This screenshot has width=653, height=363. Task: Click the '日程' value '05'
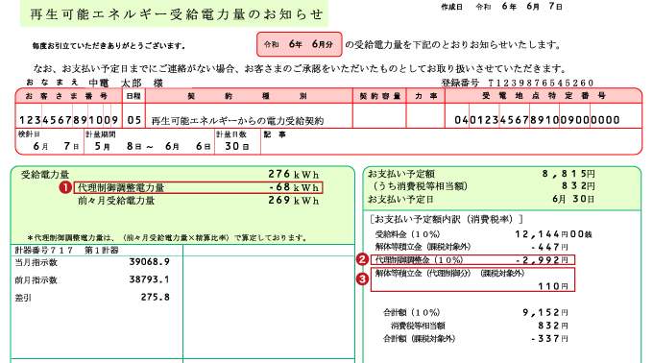(x=134, y=120)
